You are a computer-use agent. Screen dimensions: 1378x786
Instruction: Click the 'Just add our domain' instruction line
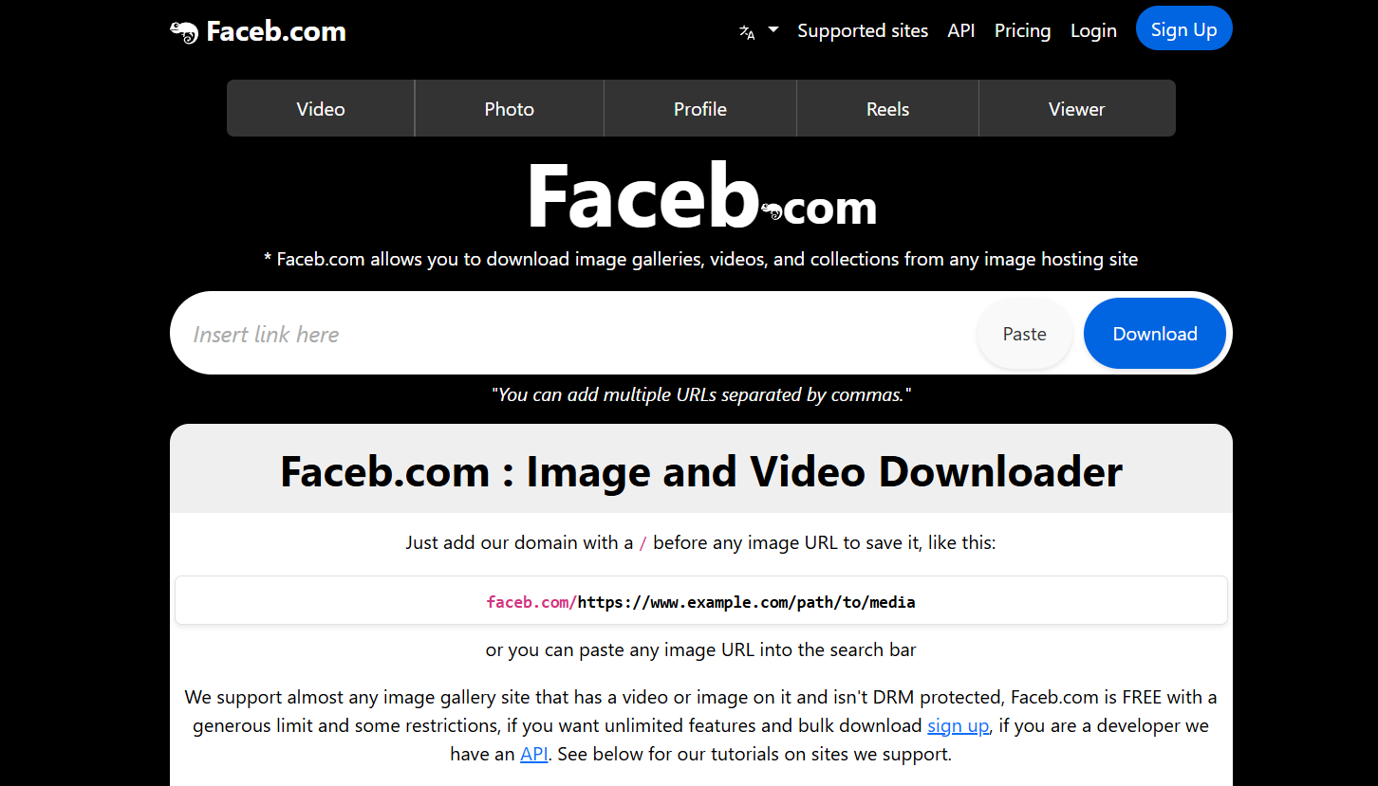(x=701, y=543)
